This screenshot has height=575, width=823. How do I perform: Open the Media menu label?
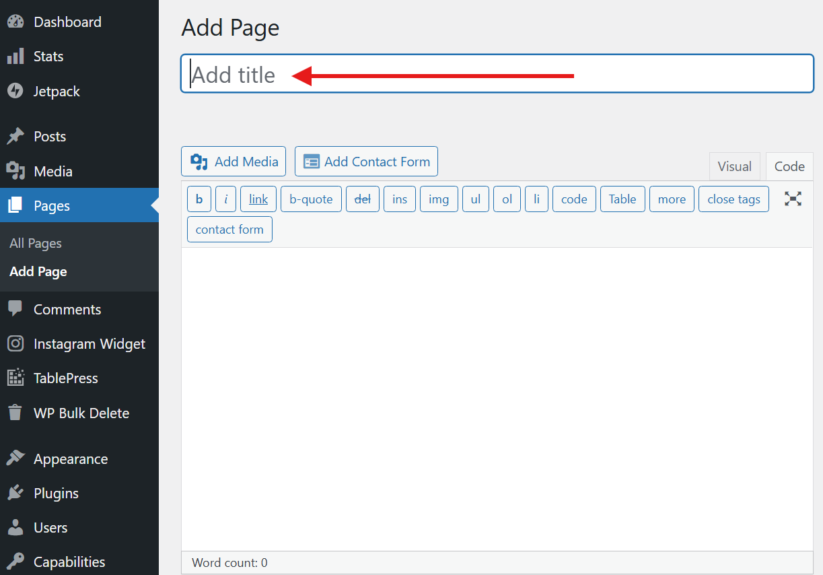(x=53, y=171)
